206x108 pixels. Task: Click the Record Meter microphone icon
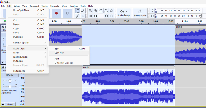tap(152, 11)
